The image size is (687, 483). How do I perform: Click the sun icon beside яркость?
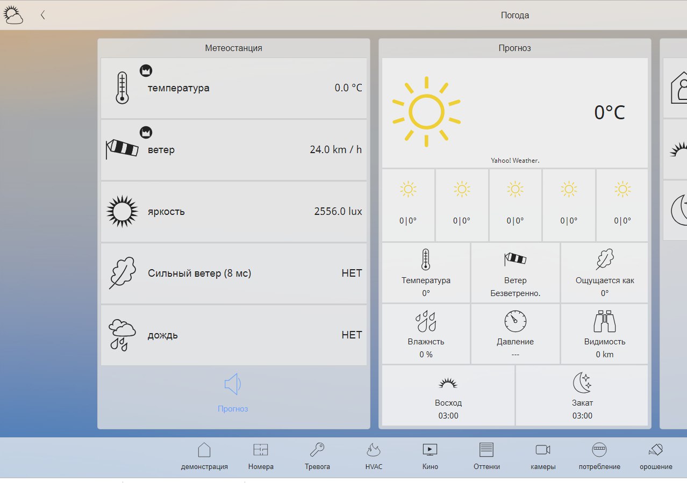tap(122, 211)
